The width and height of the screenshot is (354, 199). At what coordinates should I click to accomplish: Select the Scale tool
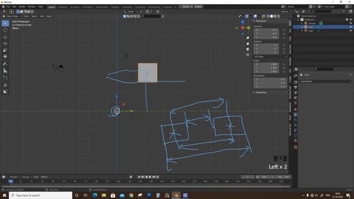[5, 50]
